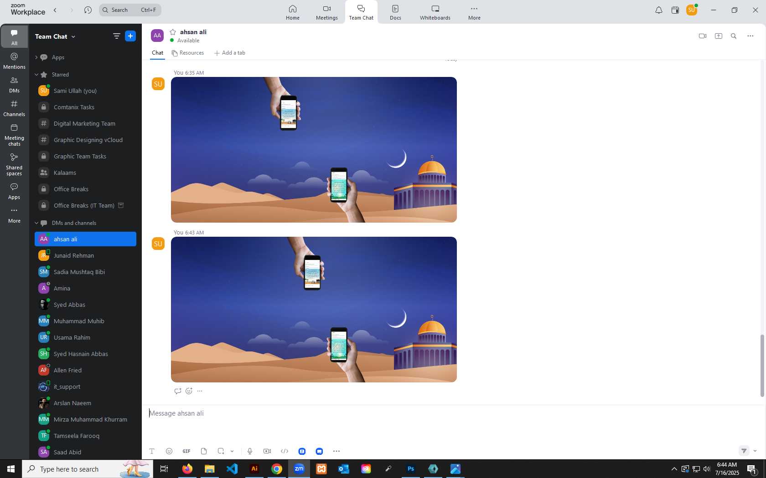The image size is (766, 478).
Task: Click the Search box in top bar
Action: point(130,10)
